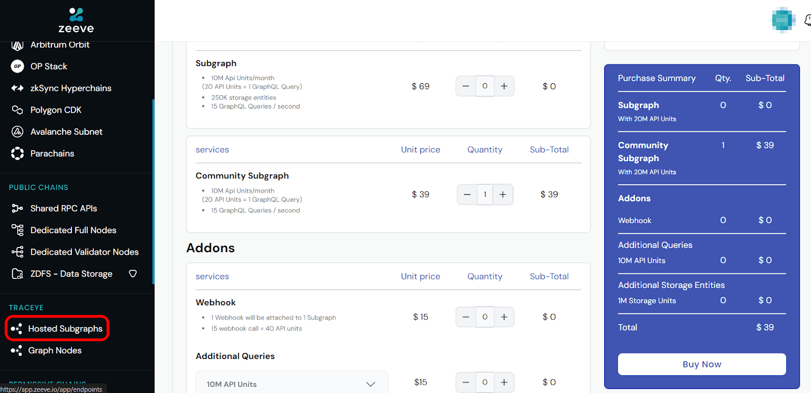
Task: Navigate to Parachains
Action: tap(52, 154)
